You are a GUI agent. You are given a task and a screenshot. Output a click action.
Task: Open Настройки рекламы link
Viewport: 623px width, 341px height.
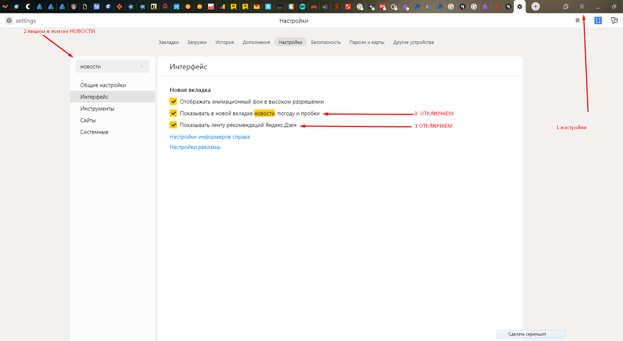coord(195,147)
